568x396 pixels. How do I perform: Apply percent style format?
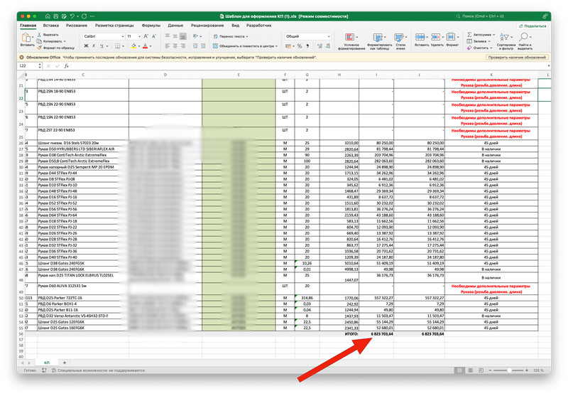tap(300, 46)
